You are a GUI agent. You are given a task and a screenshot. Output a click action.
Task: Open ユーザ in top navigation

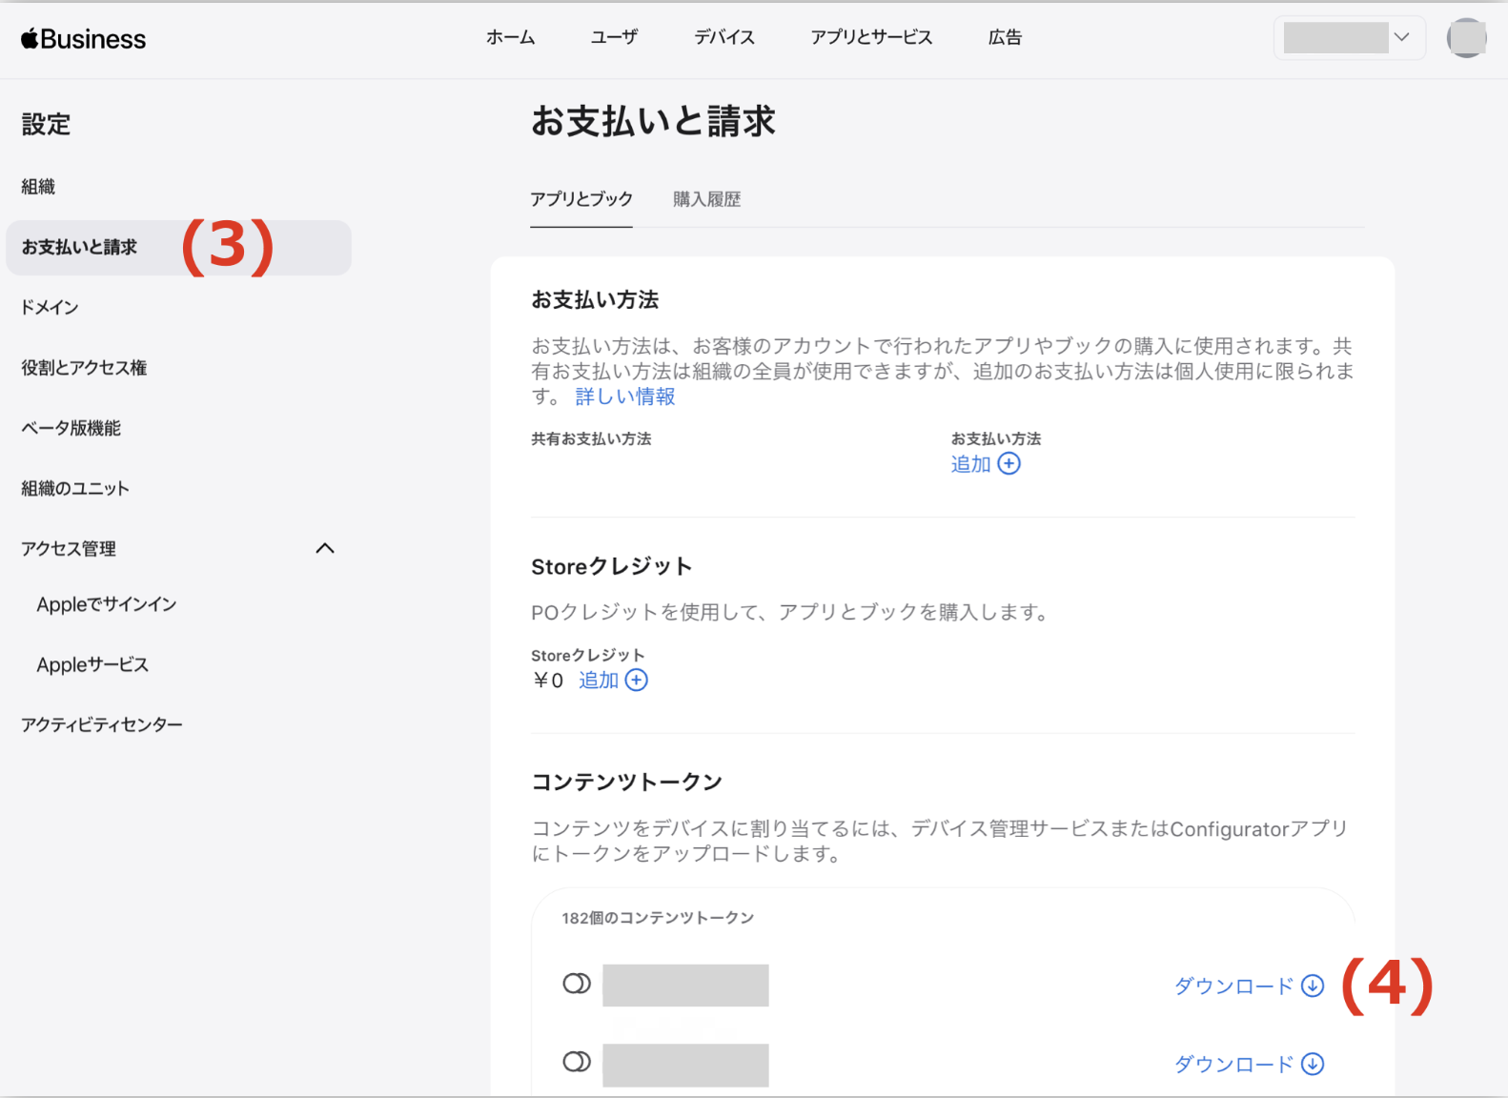coord(614,38)
